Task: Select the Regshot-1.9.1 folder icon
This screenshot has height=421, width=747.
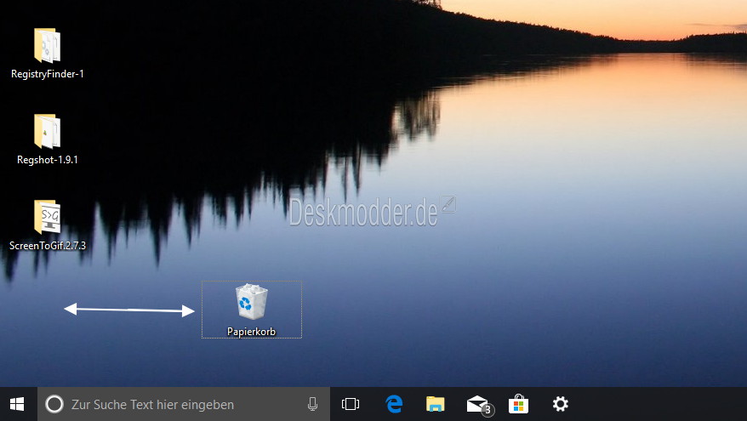Action: (47, 132)
